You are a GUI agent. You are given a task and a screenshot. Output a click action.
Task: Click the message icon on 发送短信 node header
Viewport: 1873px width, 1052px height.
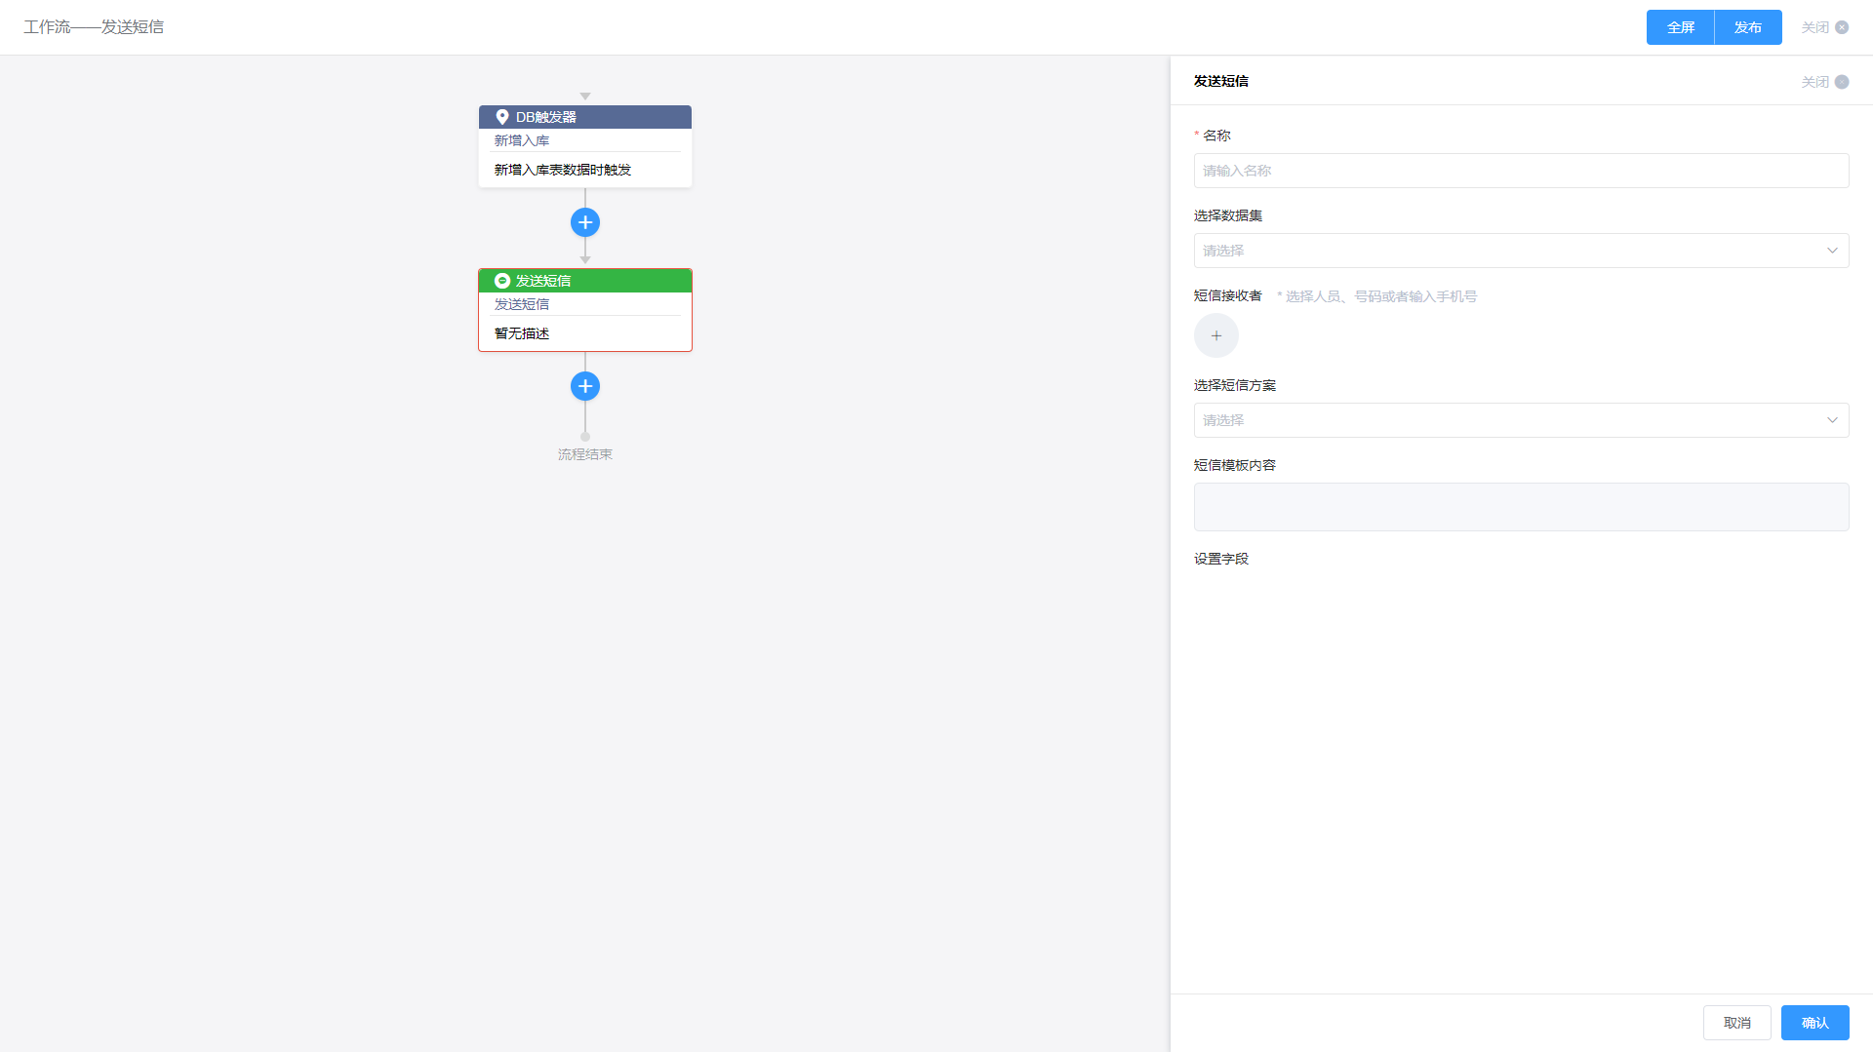502,281
